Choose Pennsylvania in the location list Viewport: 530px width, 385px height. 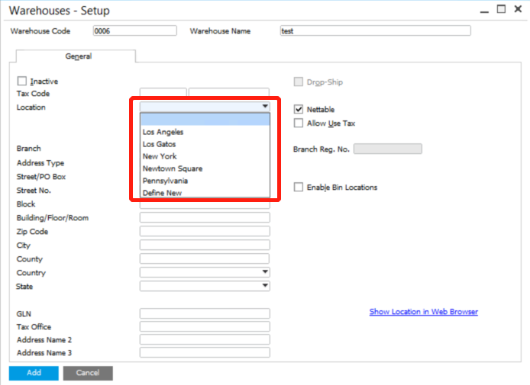pos(165,181)
